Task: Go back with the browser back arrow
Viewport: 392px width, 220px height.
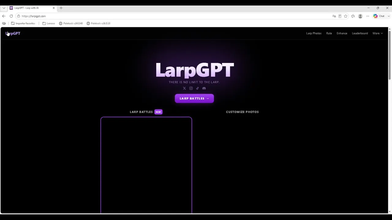Action: [4, 16]
